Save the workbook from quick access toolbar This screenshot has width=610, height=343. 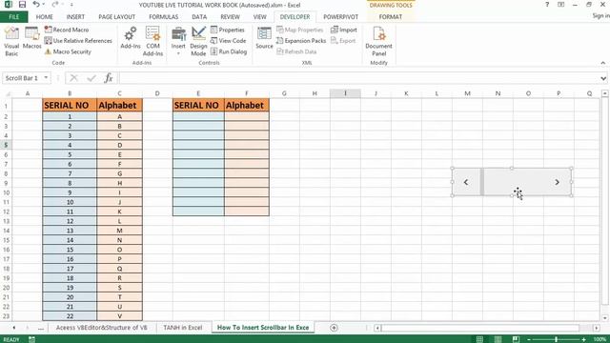(22, 5)
